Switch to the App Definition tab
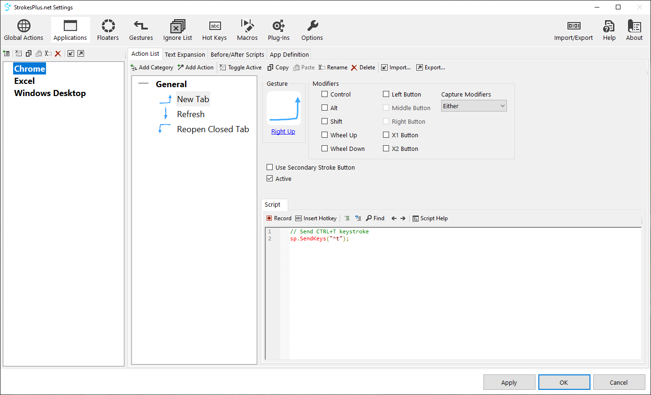 pyautogui.click(x=289, y=54)
